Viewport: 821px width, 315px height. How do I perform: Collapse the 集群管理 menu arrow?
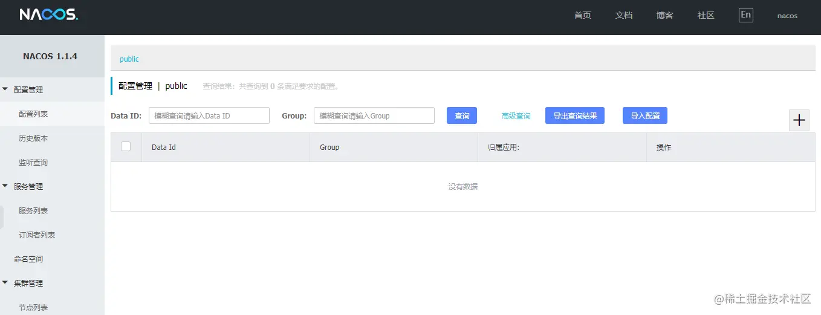(5, 283)
